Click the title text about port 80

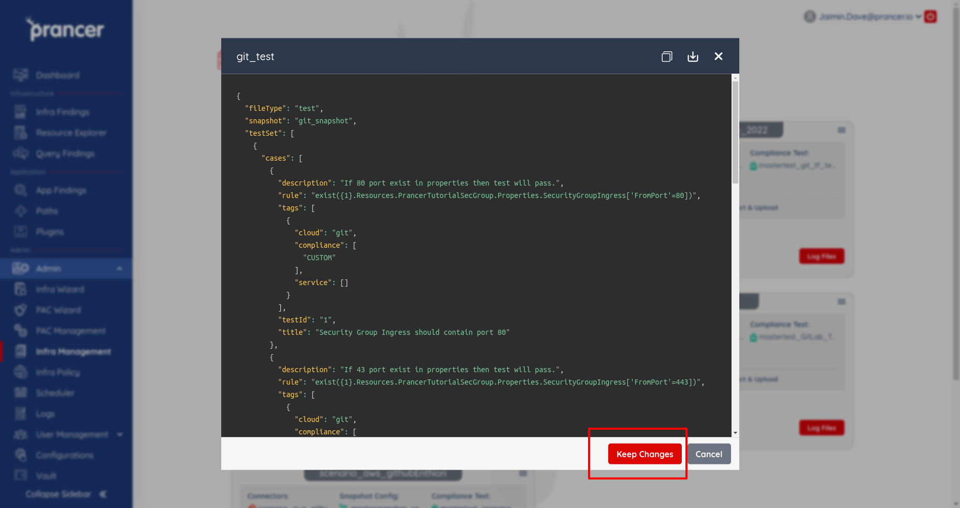point(412,332)
